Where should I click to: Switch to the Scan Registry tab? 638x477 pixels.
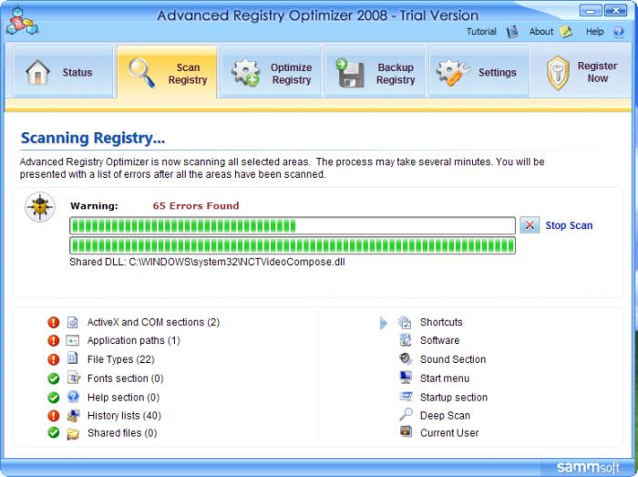pos(167,73)
